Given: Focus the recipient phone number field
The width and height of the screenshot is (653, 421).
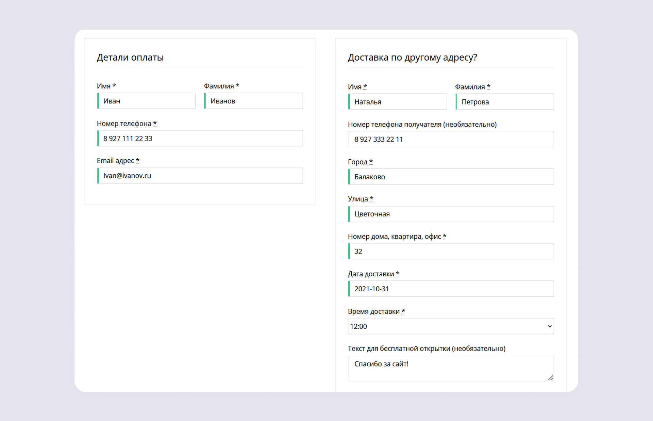Looking at the screenshot, I should (x=451, y=139).
